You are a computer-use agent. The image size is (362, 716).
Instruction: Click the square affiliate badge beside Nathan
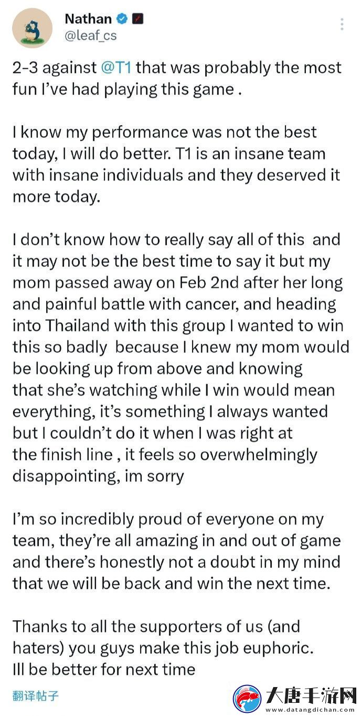(x=138, y=19)
